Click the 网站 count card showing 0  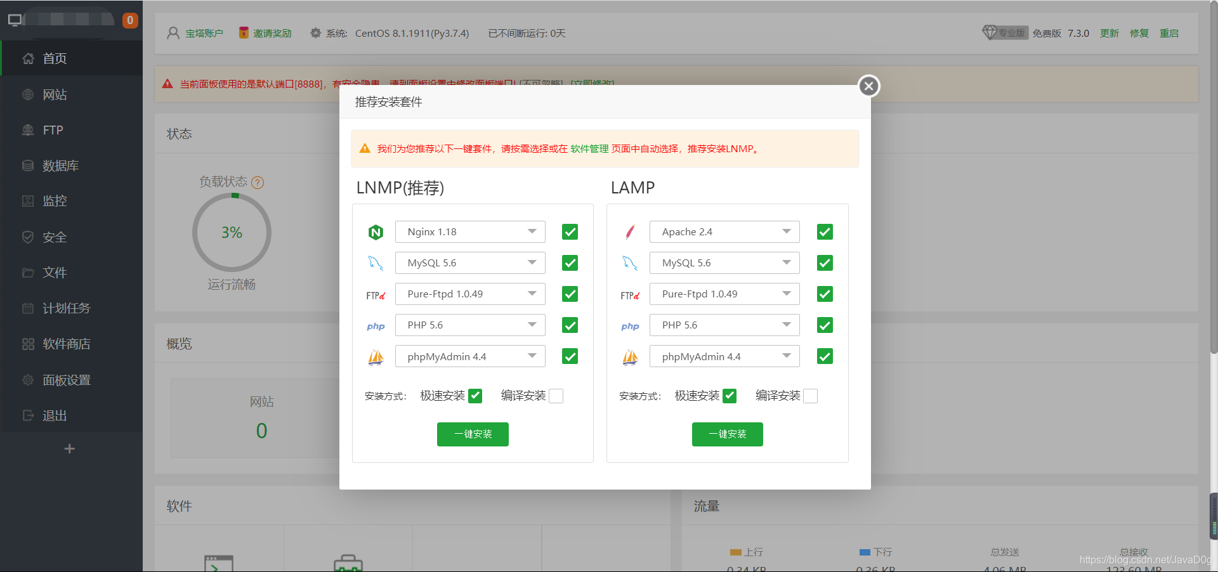(x=261, y=419)
